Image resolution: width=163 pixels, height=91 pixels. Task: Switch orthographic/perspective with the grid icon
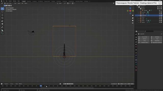133,23
